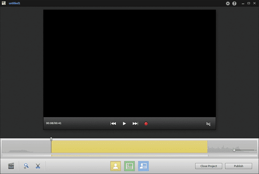Minimize the application window

click(x=243, y=3)
